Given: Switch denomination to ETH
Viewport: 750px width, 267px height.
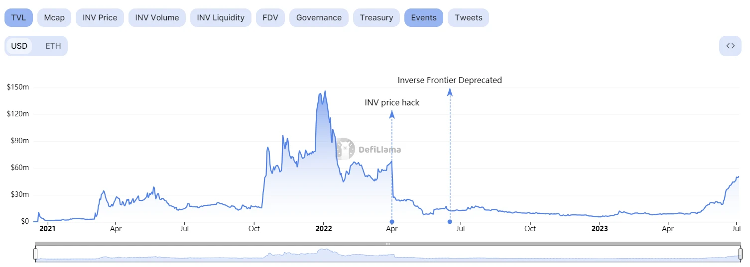Looking at the screenshot, I should [x=53, y=46].
